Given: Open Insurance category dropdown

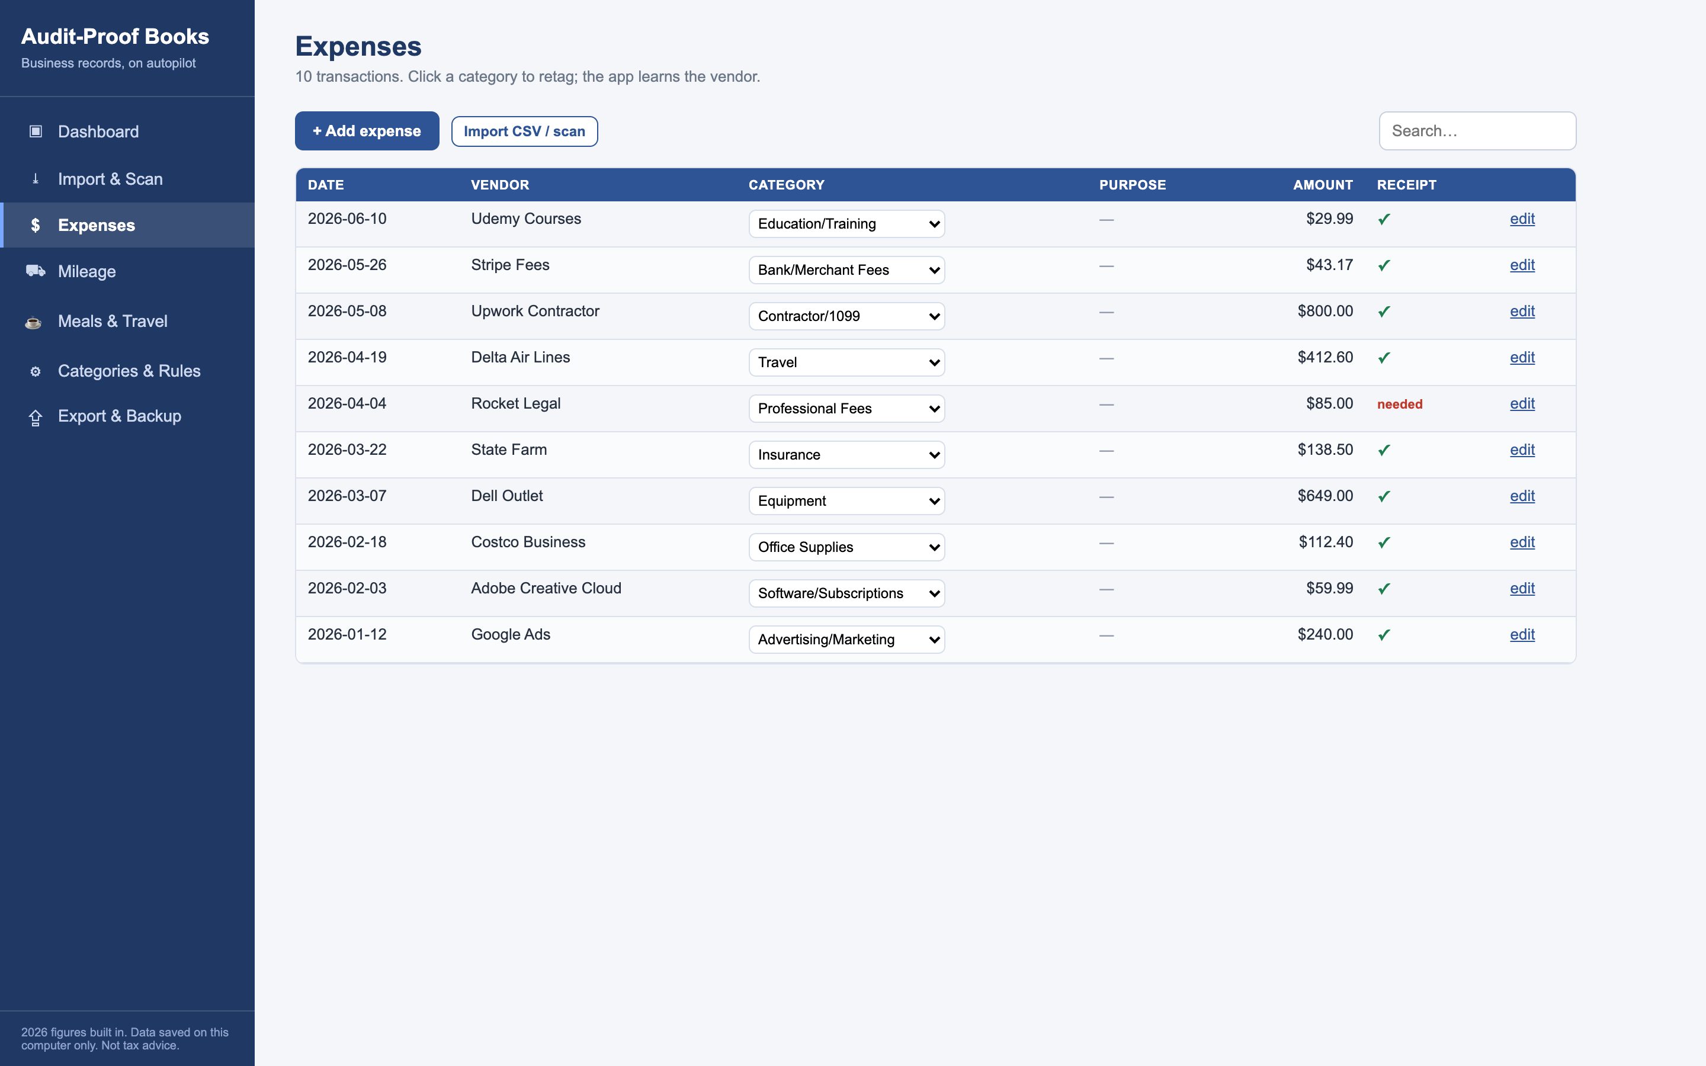Looking at the screenshot, I should (846, 455).
